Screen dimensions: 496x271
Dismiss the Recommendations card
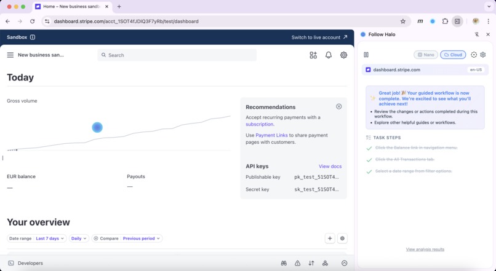(x=339, y=106)
